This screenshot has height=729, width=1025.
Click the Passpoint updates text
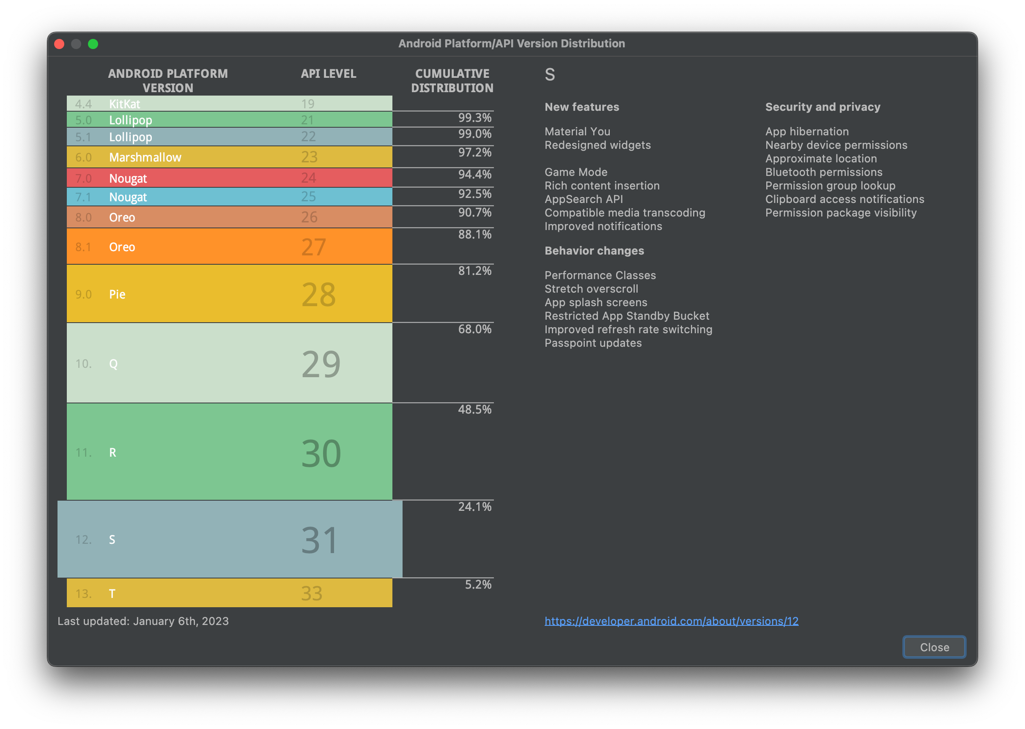(593, 343)
